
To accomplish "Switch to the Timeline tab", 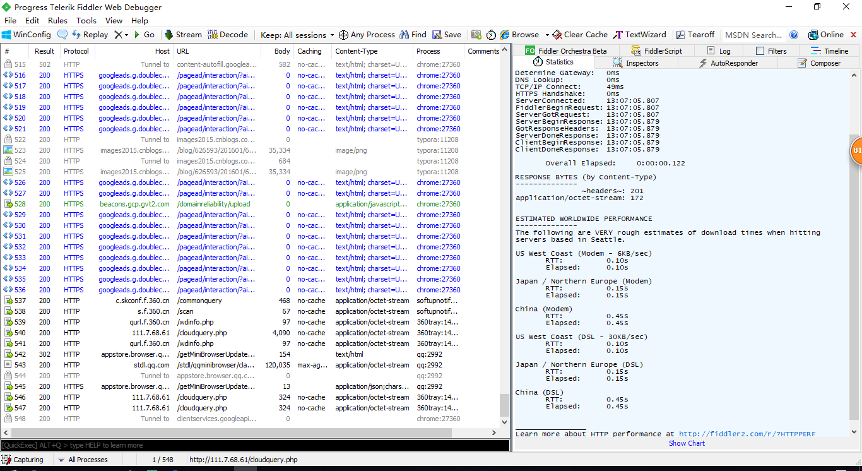I will click(x=830, y=51).
